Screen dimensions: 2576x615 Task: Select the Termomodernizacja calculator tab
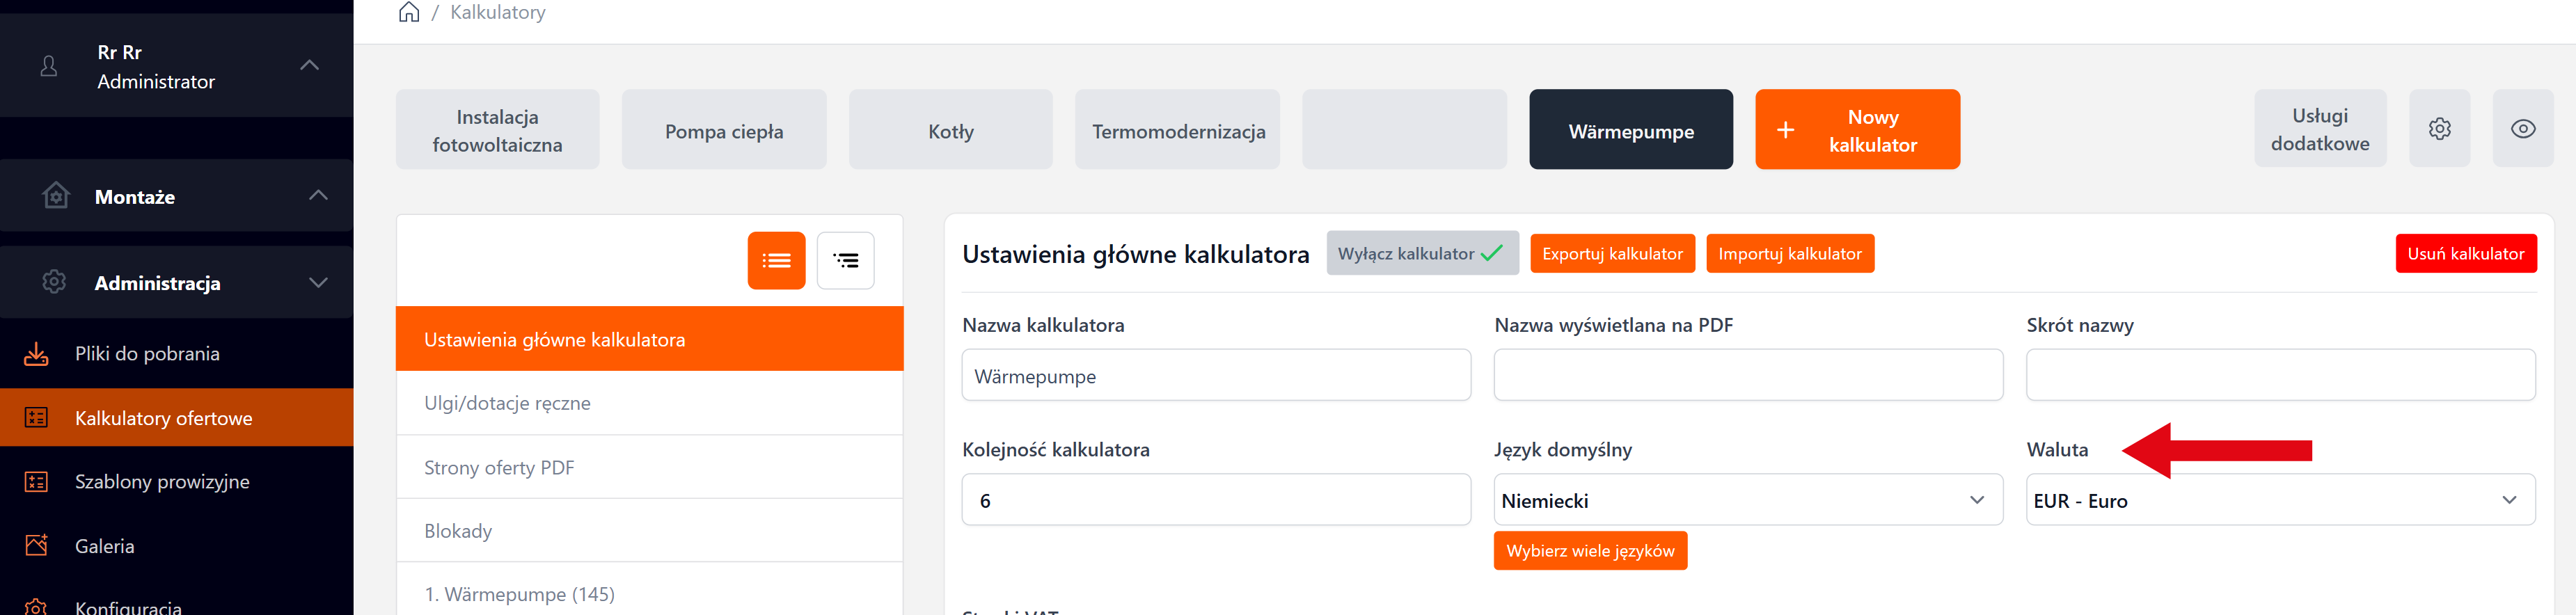click(1177, 129)
